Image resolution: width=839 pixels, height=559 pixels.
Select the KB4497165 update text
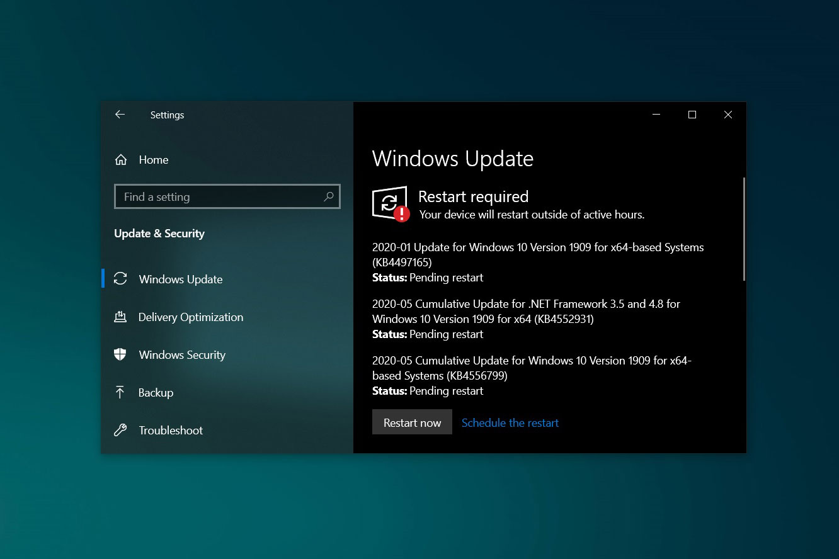538,254
